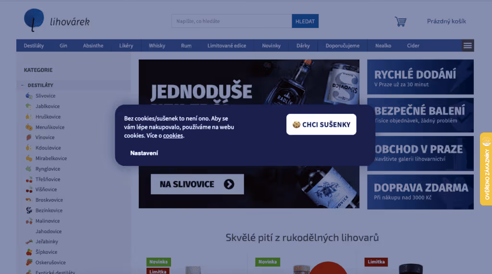Screen dimensions: 492x274
Task: Open the Ověřeno zákazníky side tab
Action: 486,169
